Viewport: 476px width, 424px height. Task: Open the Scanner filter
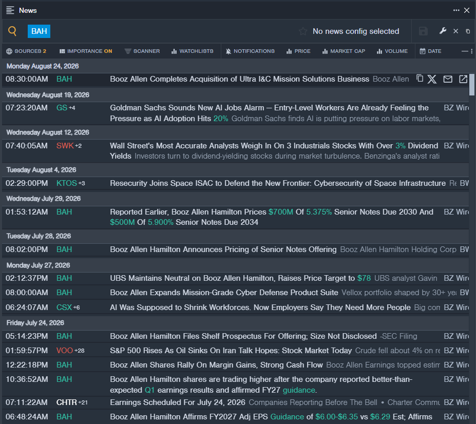point(142,51)
